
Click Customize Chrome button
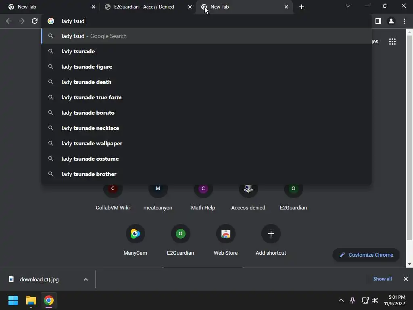tap(366, 255)
